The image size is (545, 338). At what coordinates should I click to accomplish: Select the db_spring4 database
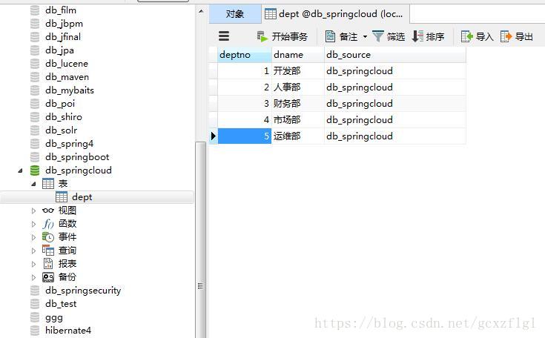(x=69, y=144)
